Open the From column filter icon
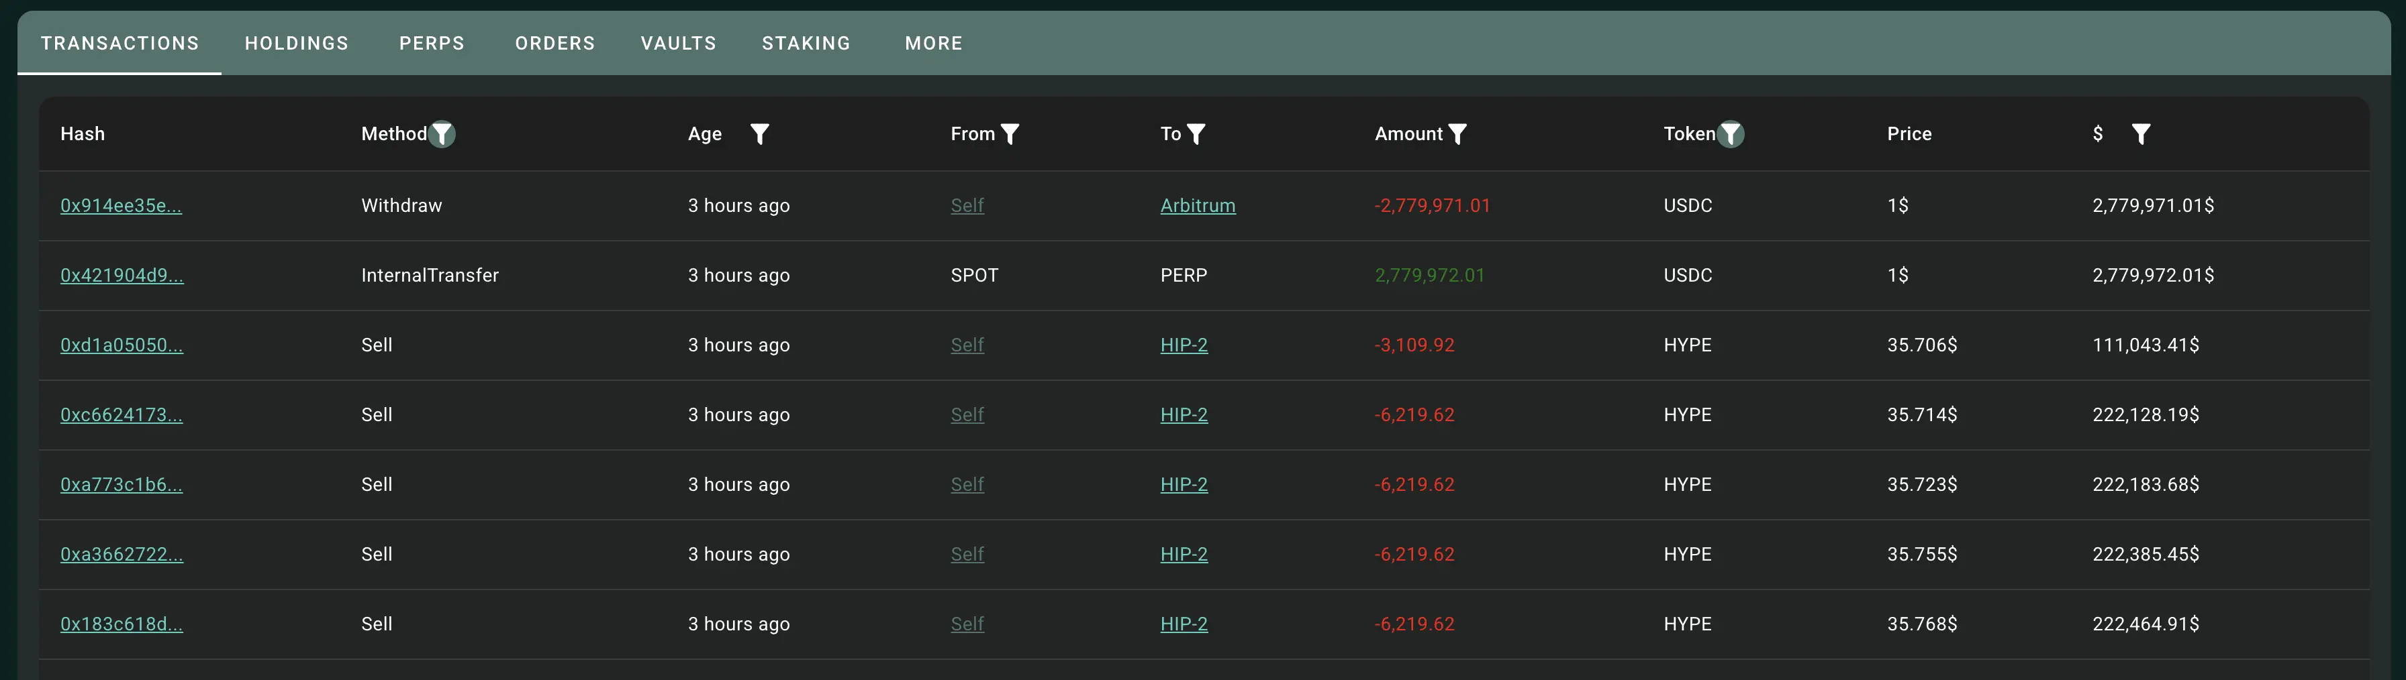The height and width of the screenshot is (680, 2406). pyautogui.click(x=1010, y=134)
